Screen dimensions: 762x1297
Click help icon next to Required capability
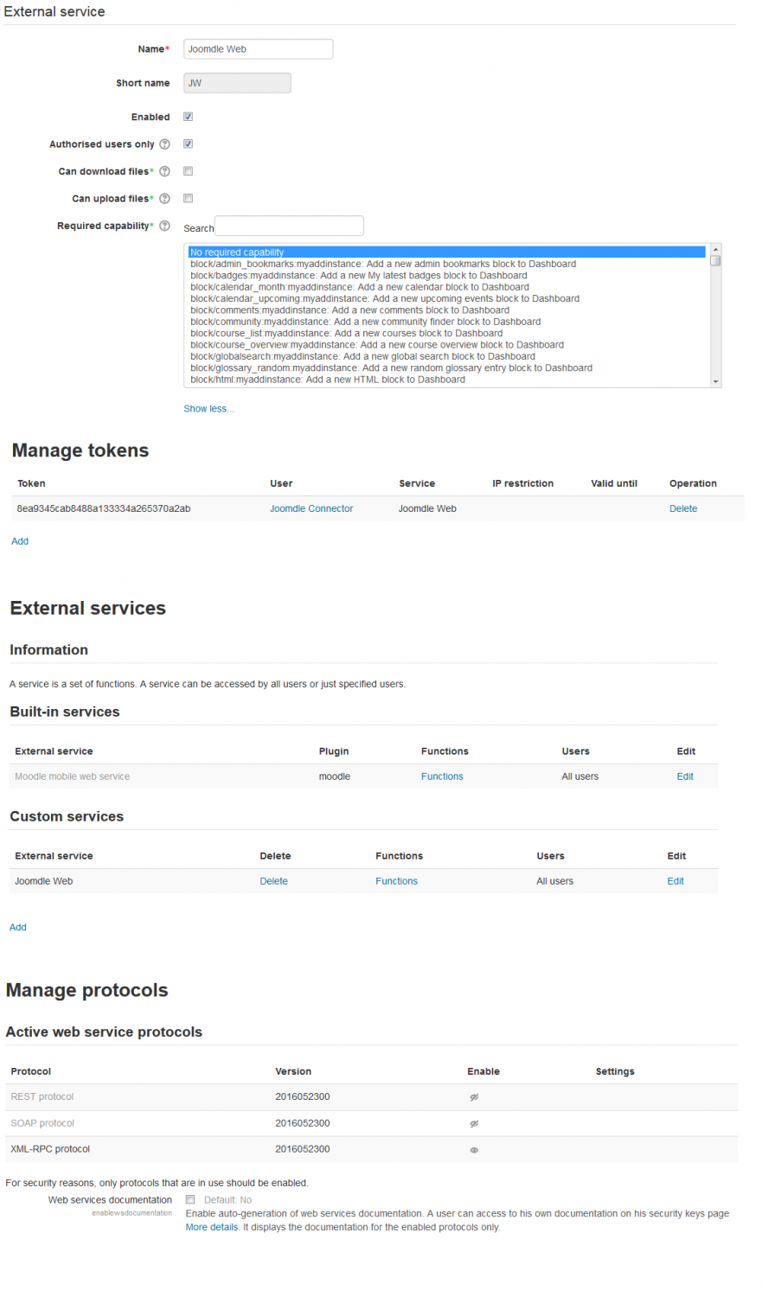[x=164, y=226]
